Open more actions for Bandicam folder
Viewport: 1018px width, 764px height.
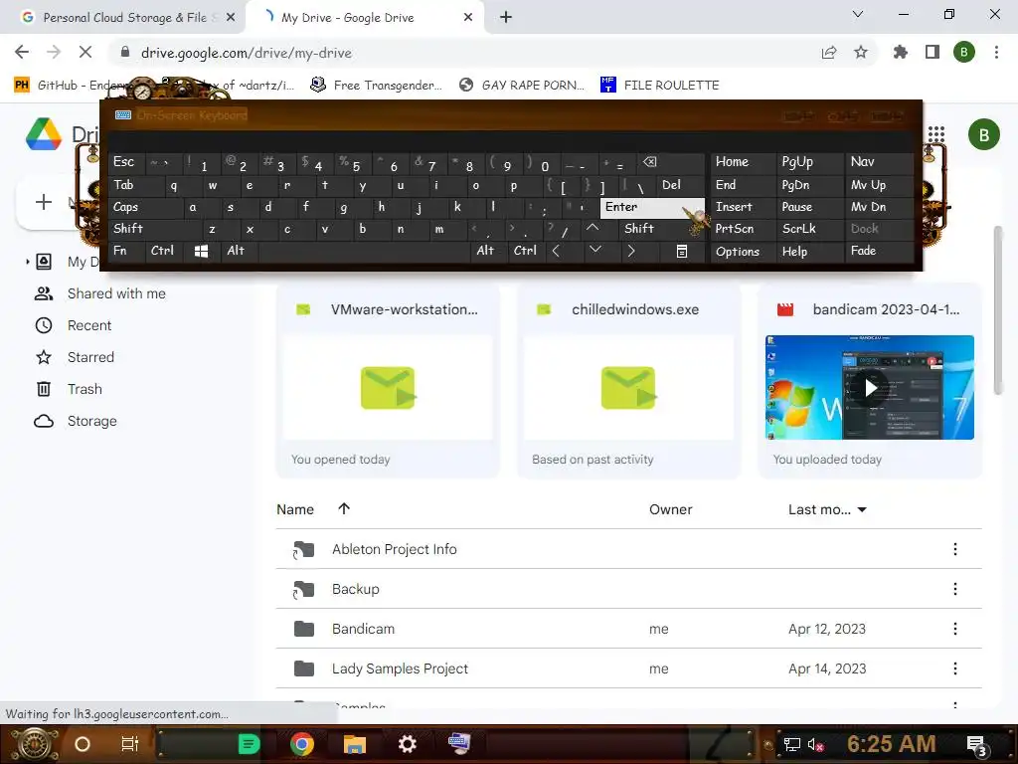pyautogui.click(x=955, y=629)
